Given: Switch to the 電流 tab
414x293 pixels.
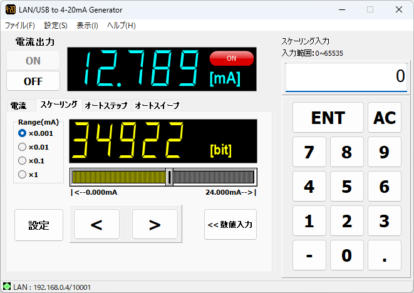Looking at the screenshot, I should tap(19, 105).
